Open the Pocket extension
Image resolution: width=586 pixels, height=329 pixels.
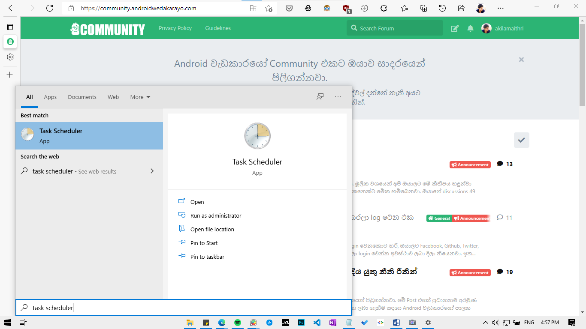point(289,8)
